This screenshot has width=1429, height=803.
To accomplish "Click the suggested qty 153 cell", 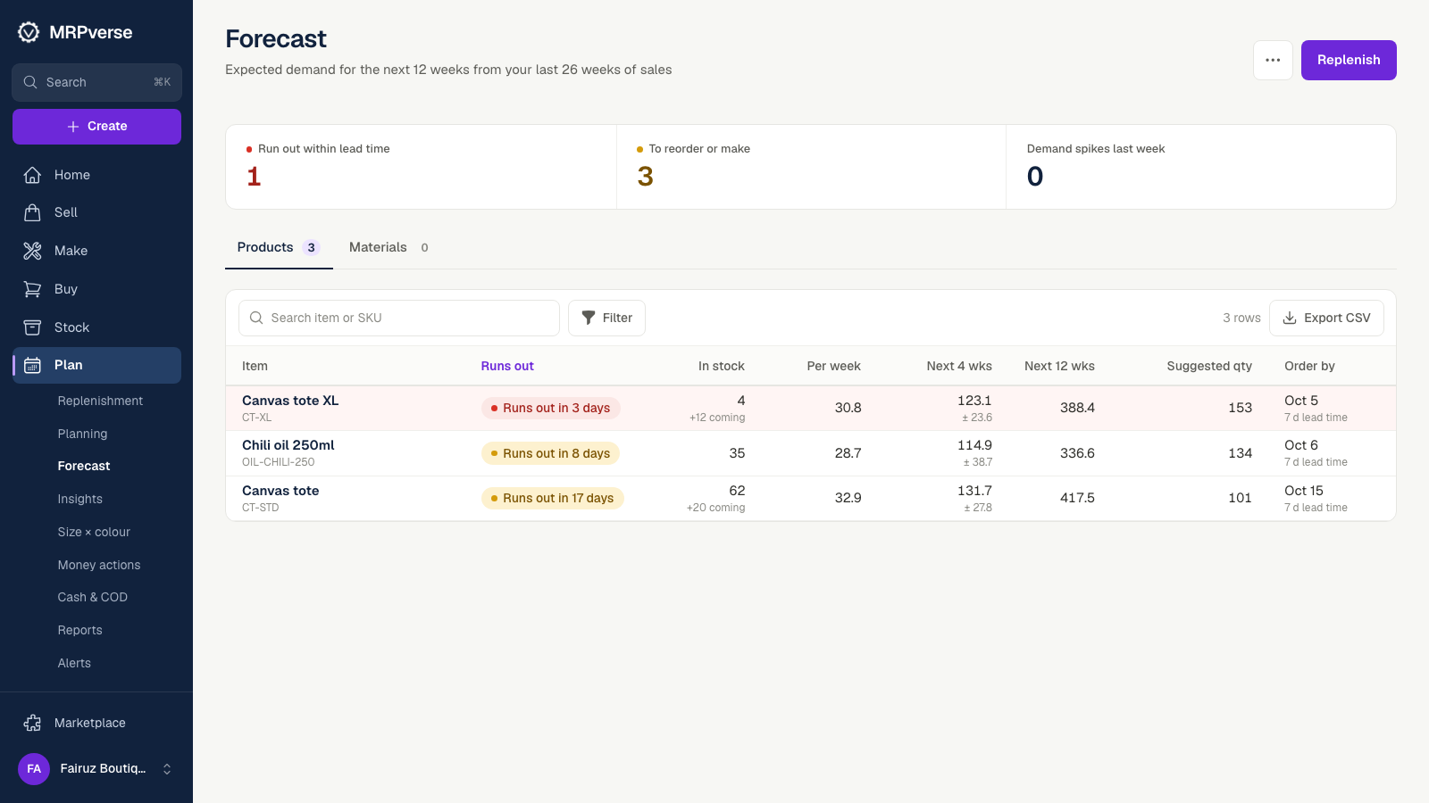I will pyautogui.click(x=1240, y=408).
